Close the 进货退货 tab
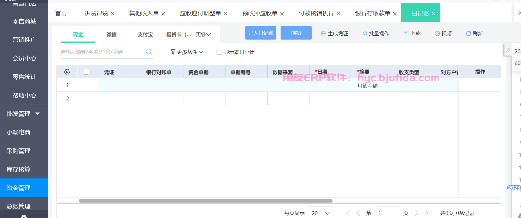 tap(113, 14)
